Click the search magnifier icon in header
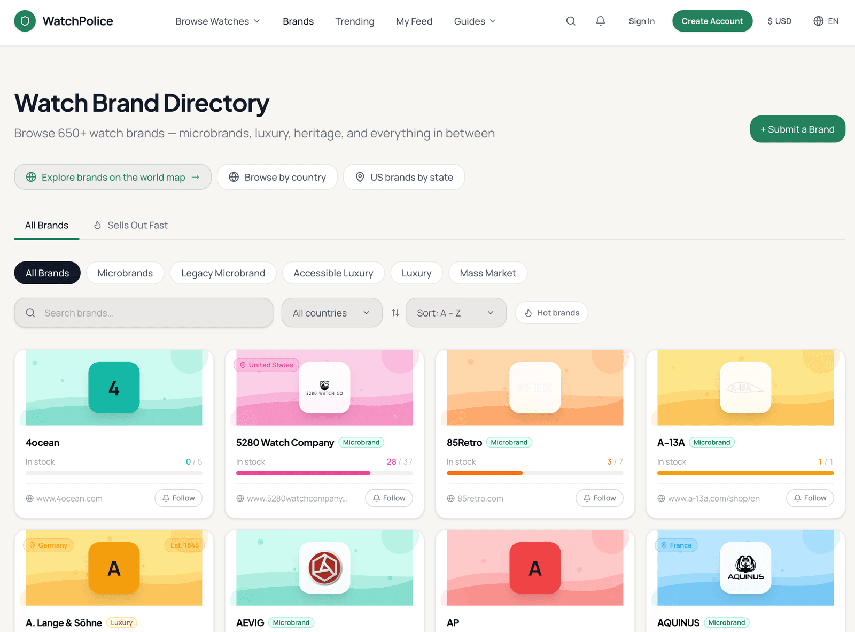This screenshot has width=855, height=632. pos(571,21)
